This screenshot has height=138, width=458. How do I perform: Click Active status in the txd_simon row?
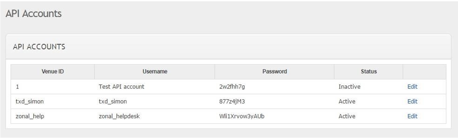(347, 101)
